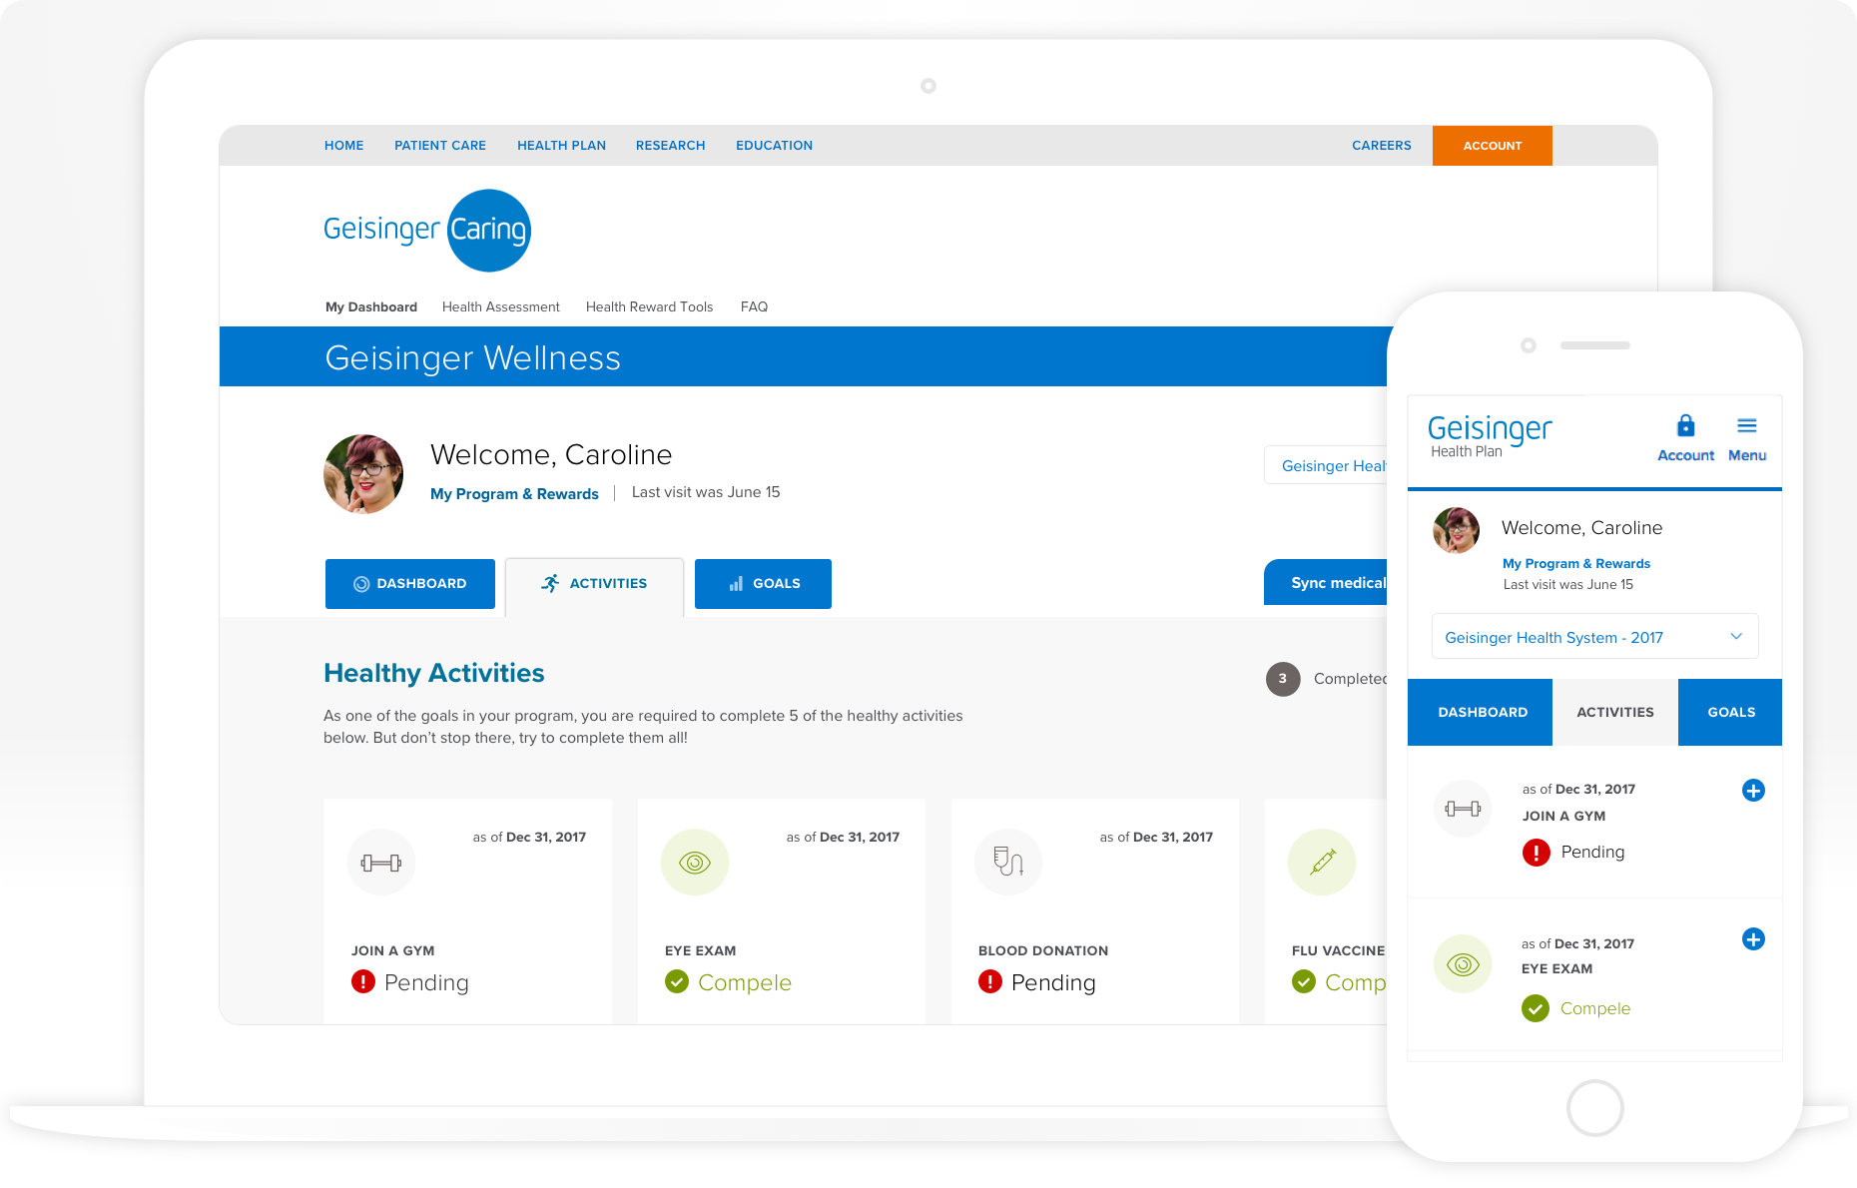The height and width of the screenshot is (1188, 1857).
Task: Click the Geisinger Wellness banner title
Action: pos(473,358)
